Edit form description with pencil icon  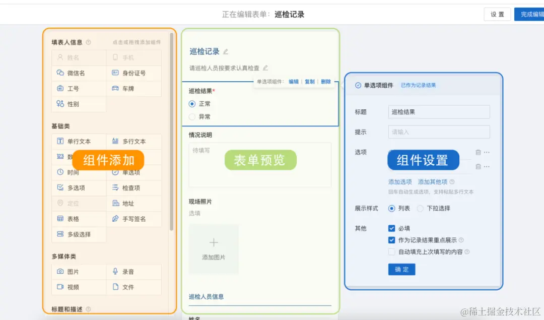point(265,68)
